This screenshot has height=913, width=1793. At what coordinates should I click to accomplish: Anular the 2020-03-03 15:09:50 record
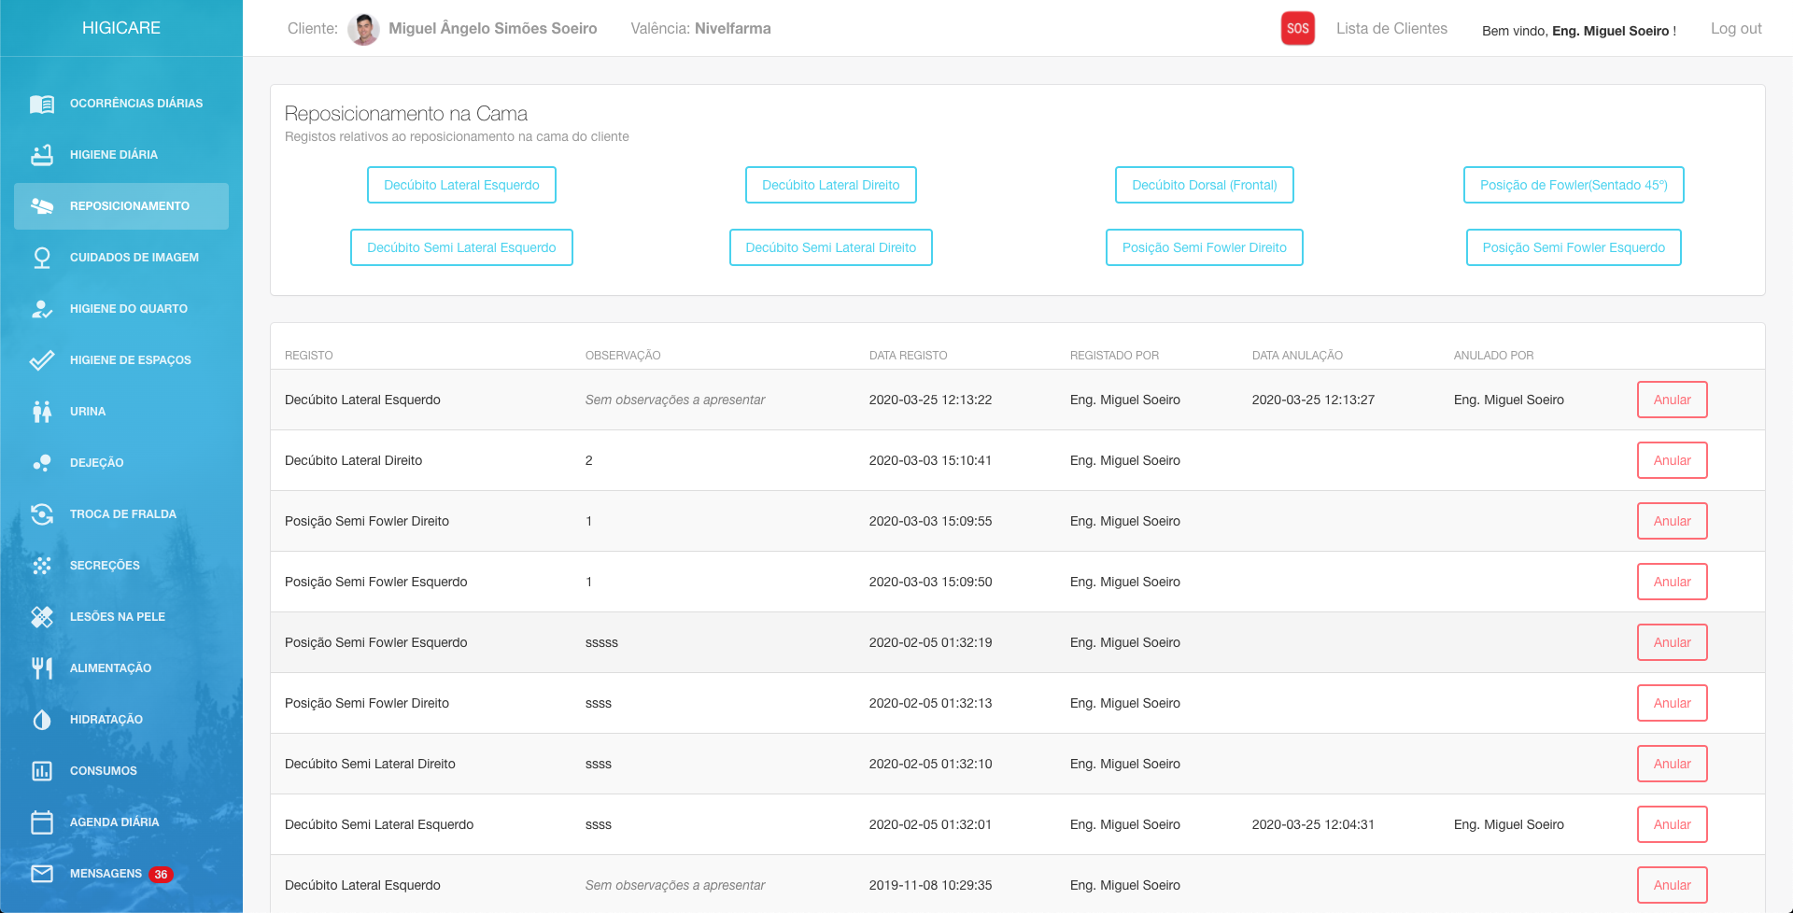(x=1672, y=582)
